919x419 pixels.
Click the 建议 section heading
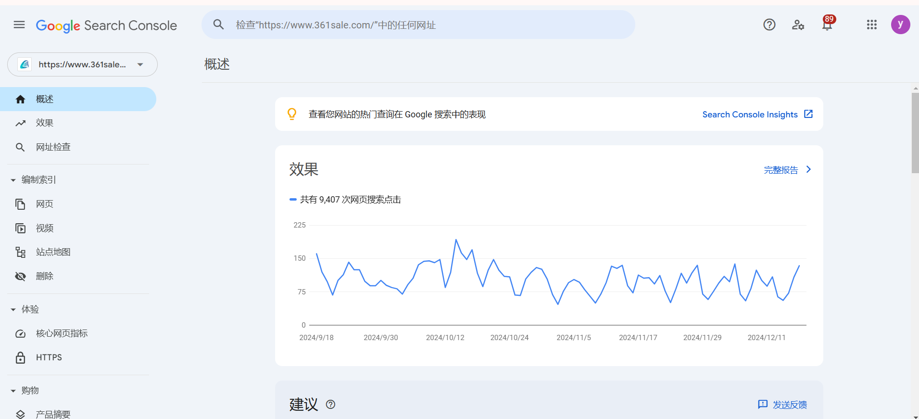click(304, 405)
